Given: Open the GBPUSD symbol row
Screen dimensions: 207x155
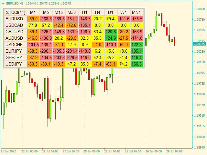Looking at the screenshot, I should 16,32.
